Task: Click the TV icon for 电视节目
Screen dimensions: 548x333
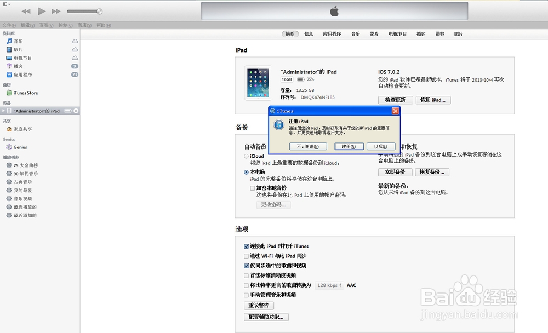Action: [9, 58]
